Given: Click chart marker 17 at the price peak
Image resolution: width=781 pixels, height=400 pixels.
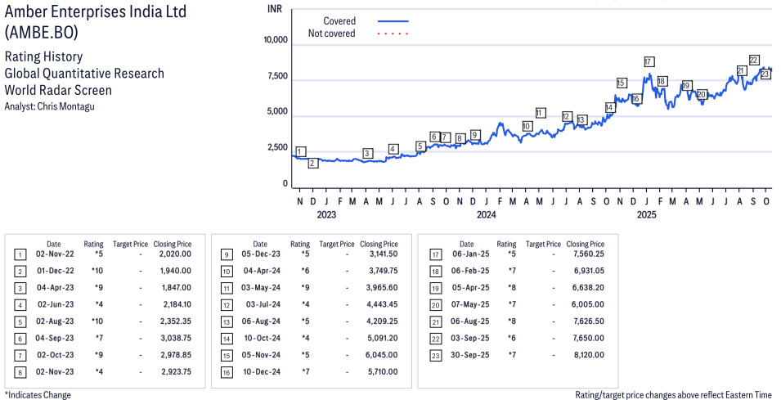Looking at the screenshot, I should [x=649, y=61].
